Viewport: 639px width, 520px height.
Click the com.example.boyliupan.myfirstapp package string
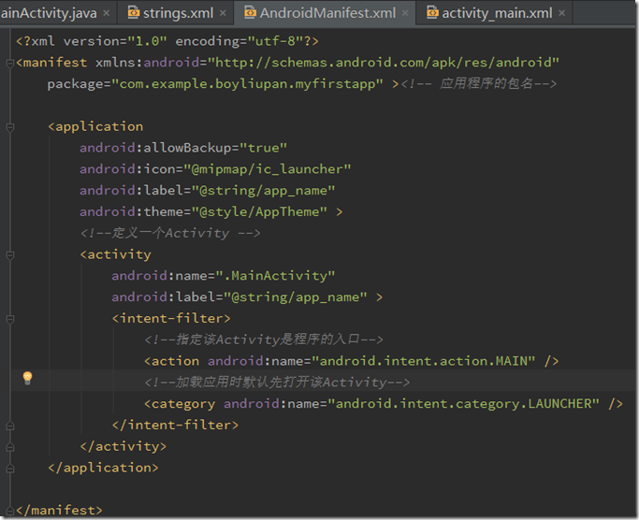pos(247,84)
